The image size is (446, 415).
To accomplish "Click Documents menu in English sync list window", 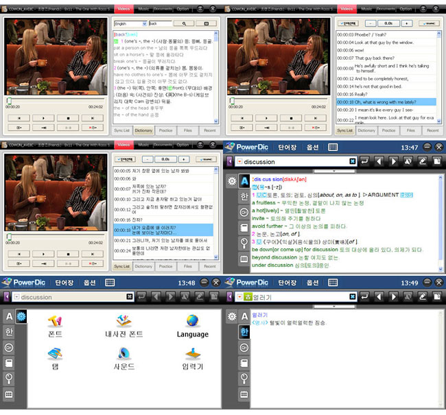I will [x=386, y=9].
